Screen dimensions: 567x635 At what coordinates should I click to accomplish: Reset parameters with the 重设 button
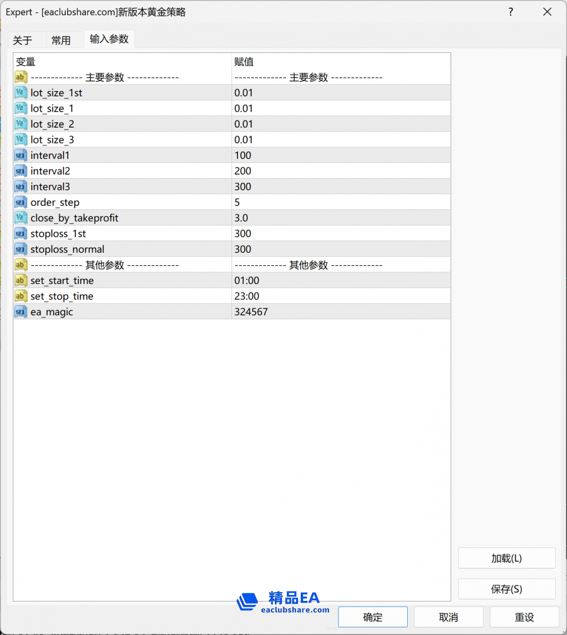pos(524,616)
